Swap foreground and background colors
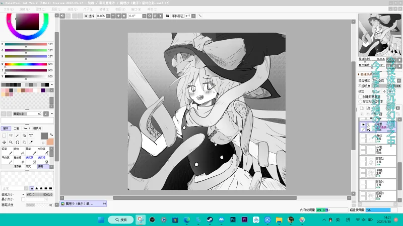403x226 pixels. pos(51,135)
